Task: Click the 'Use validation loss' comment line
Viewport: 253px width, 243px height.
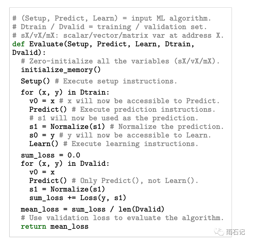Action: pos(122,218)
